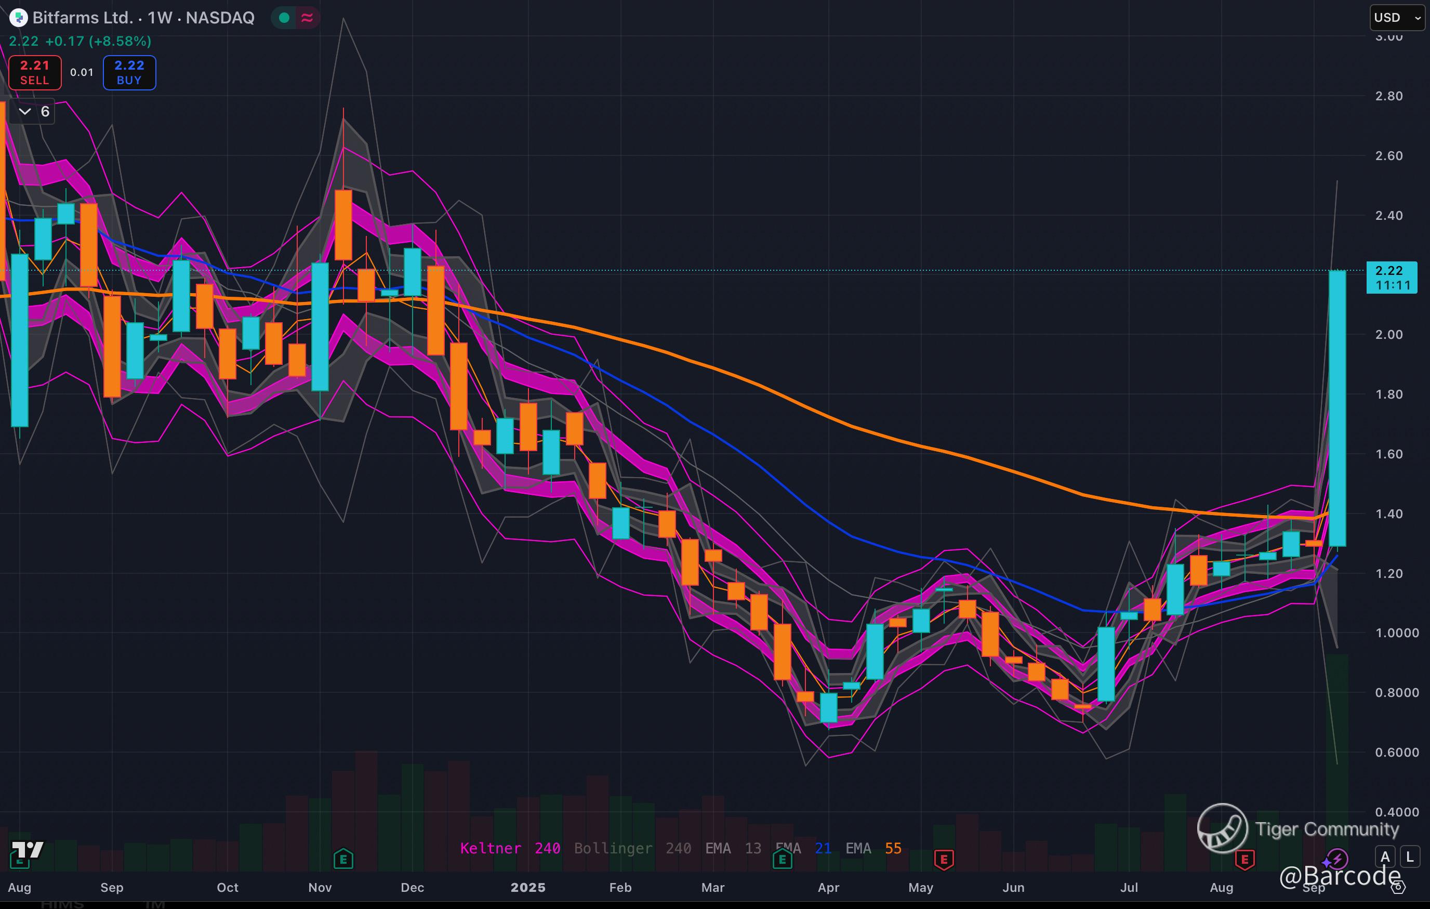This screenshot has width=1430, height=909.
Task: Click the green market open status dot
Action: [x=284, y=18]
